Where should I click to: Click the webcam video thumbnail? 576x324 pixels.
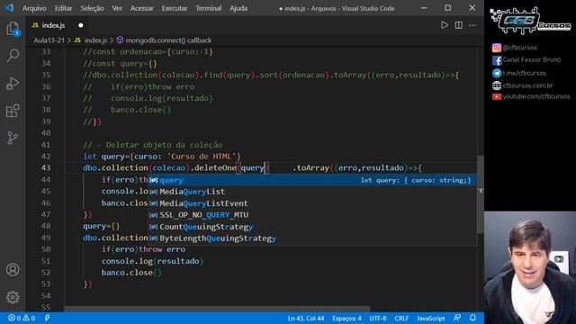tap(530, 267)
